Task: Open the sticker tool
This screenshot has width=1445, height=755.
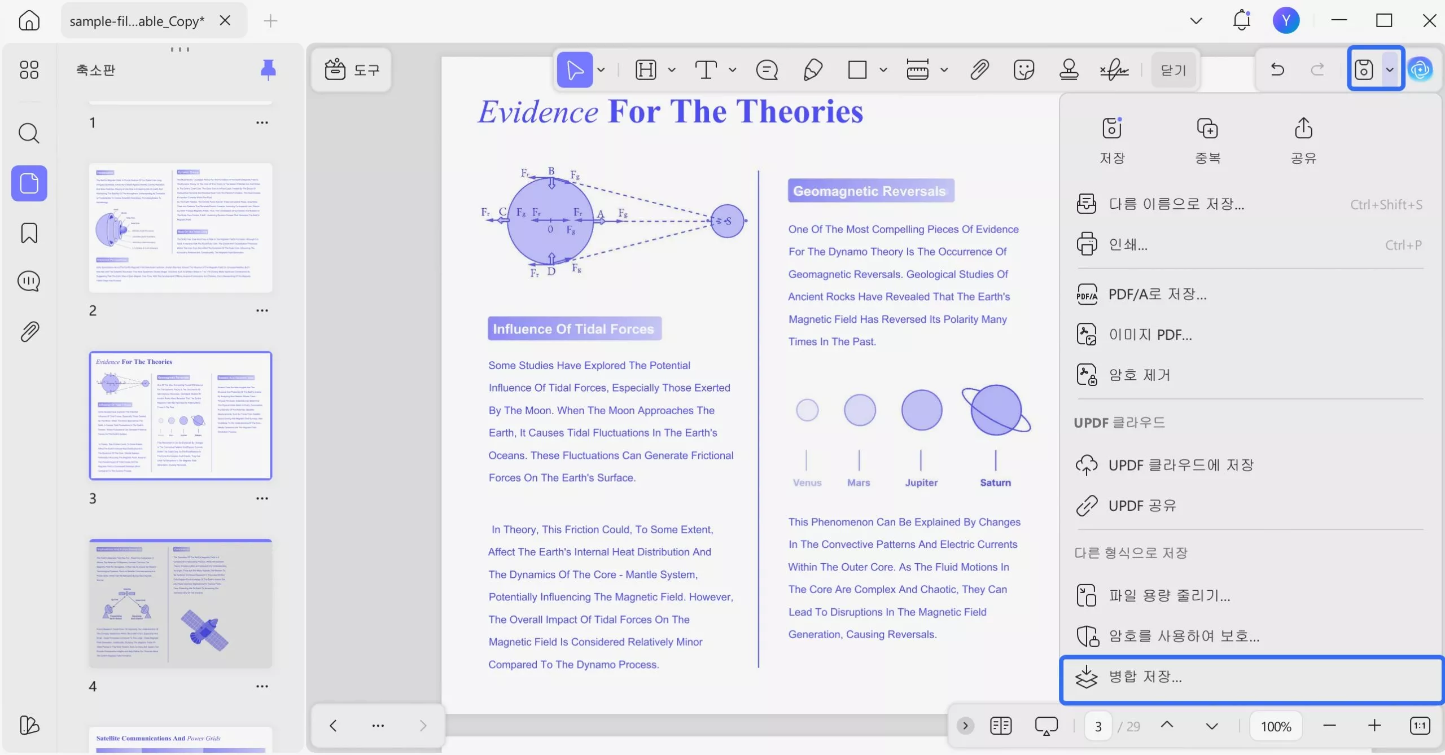Action: (1024, 70)
